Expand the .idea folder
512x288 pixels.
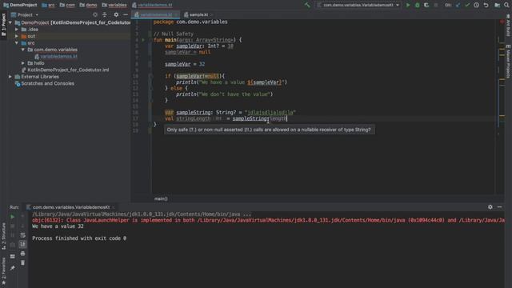tap(17, 30)
